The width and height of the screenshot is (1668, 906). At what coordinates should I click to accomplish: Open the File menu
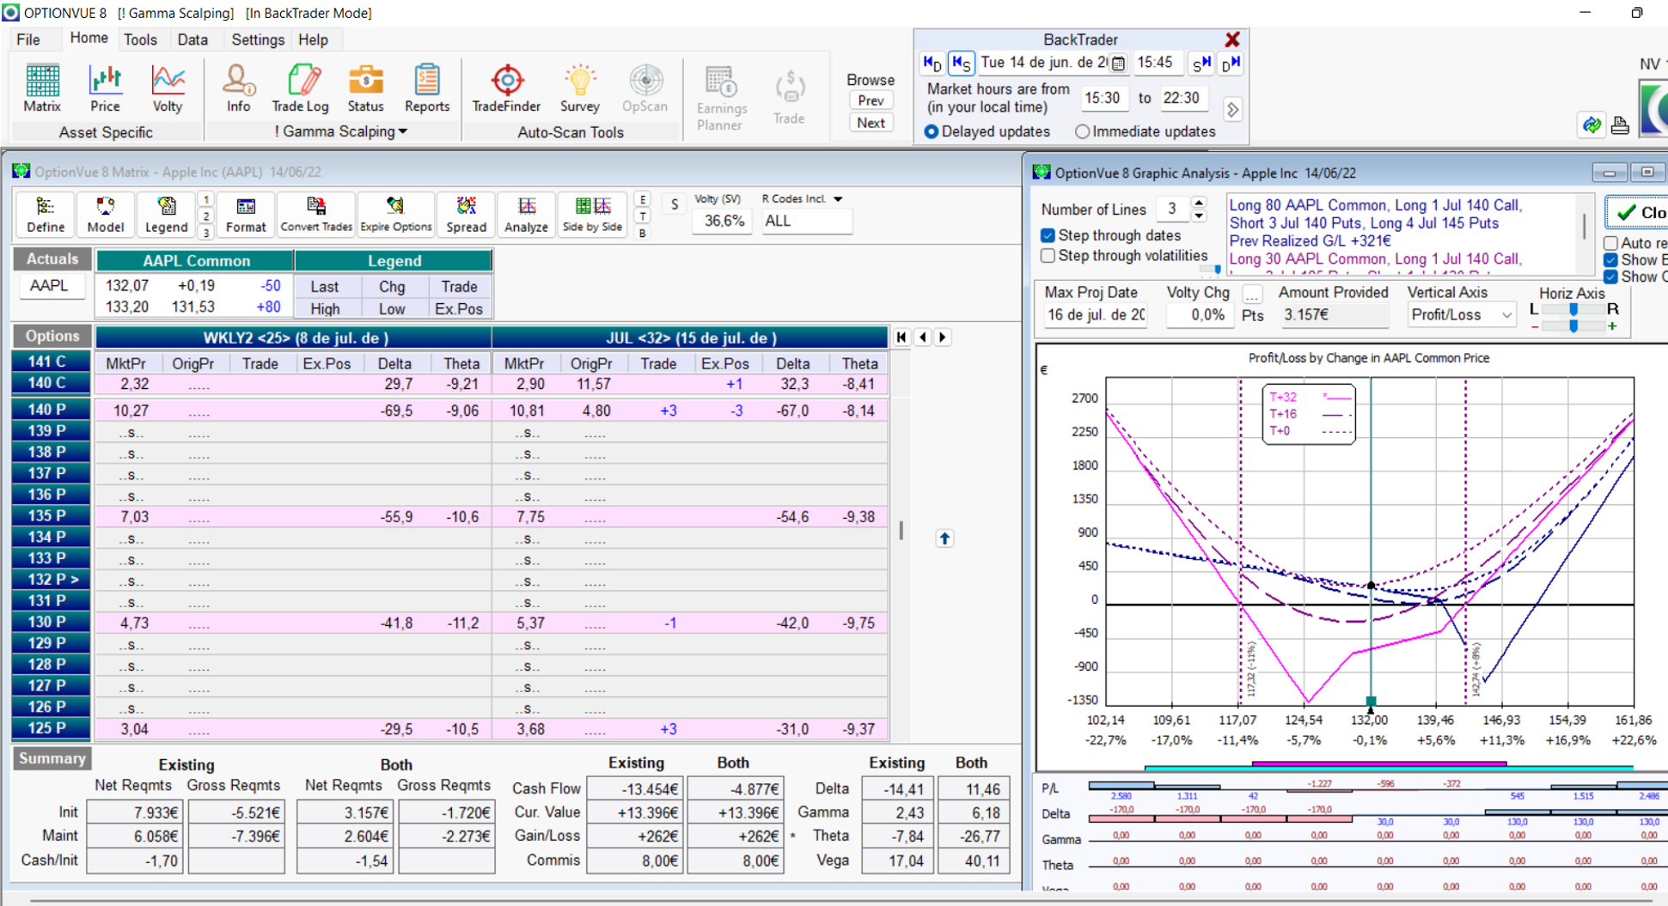coord(28,40)
